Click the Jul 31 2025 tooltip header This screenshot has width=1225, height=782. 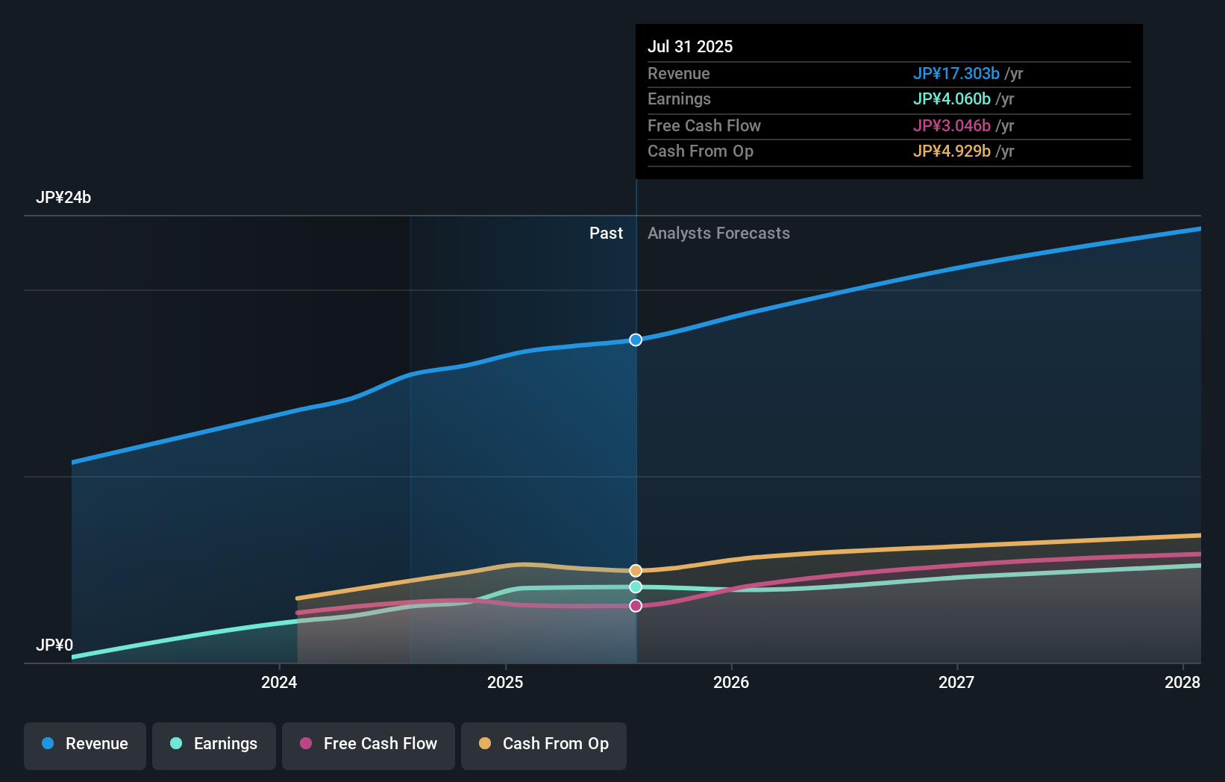pyautogui.click(x=691, y=46)
